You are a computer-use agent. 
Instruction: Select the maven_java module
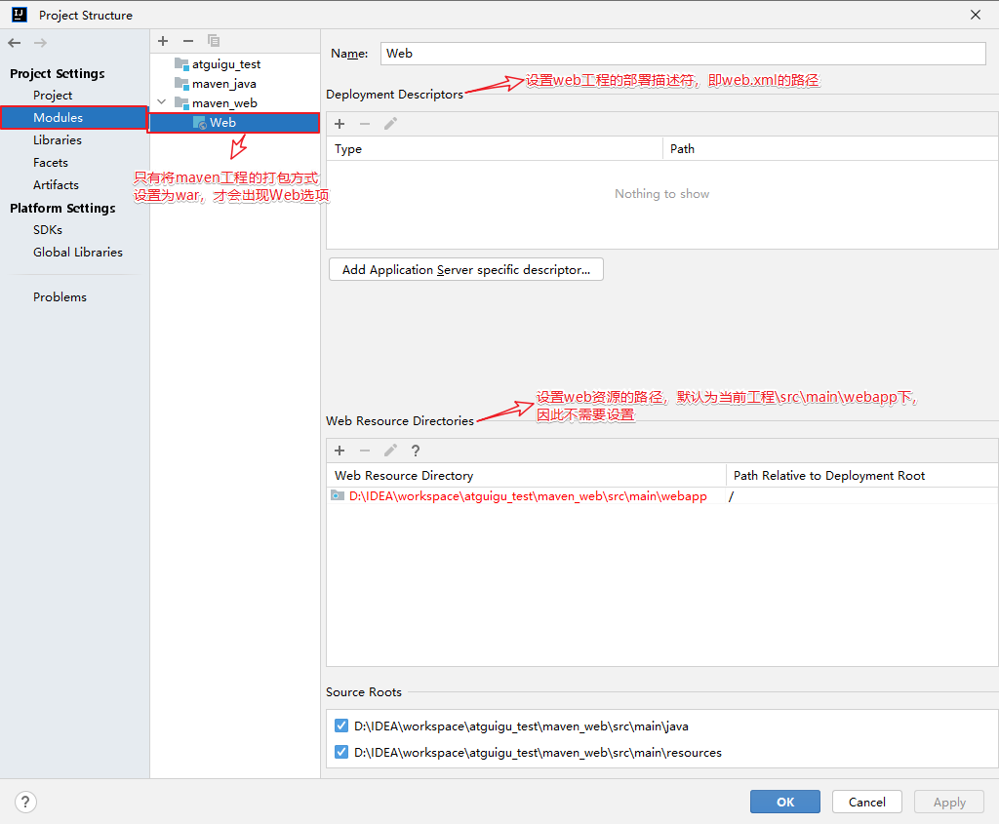[223, 84]
